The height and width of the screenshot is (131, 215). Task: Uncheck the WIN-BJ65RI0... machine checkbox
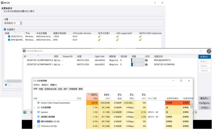[9, 40]
